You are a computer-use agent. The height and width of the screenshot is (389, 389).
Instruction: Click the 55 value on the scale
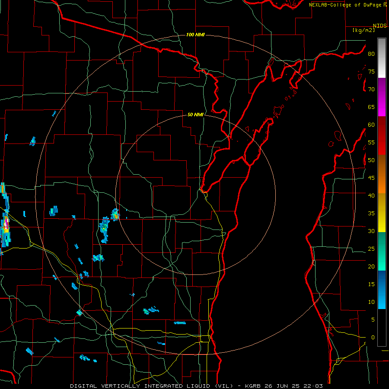[371, 143]
